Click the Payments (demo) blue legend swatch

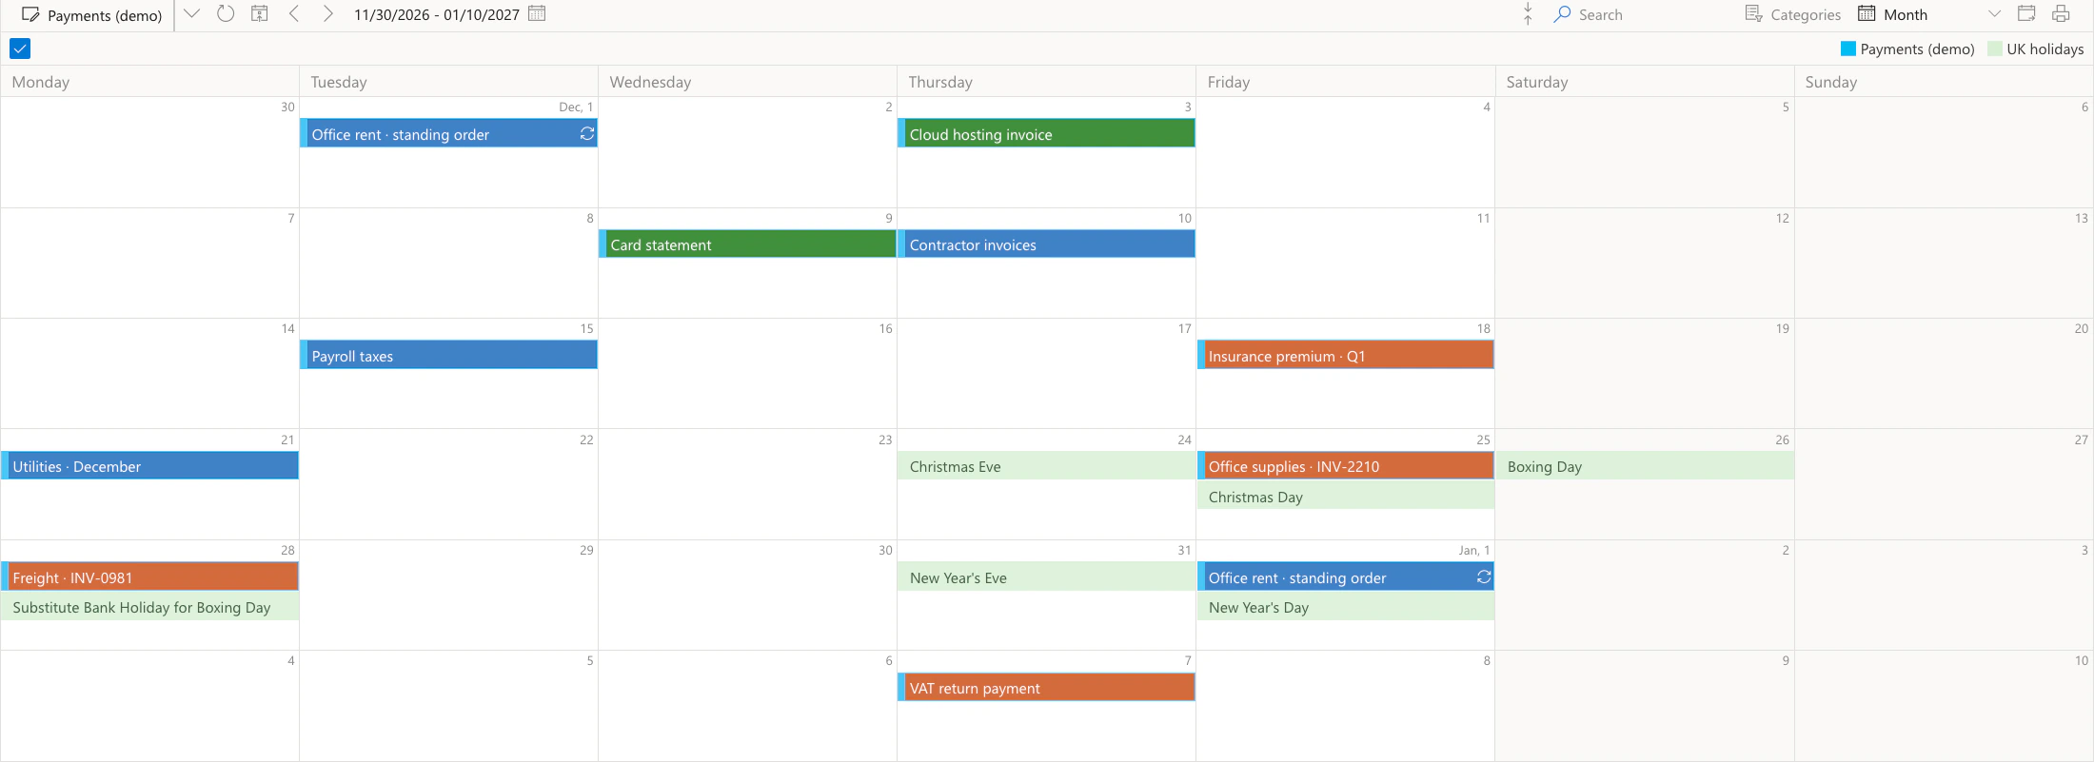pyautogui.click(x=1848, y=49)
